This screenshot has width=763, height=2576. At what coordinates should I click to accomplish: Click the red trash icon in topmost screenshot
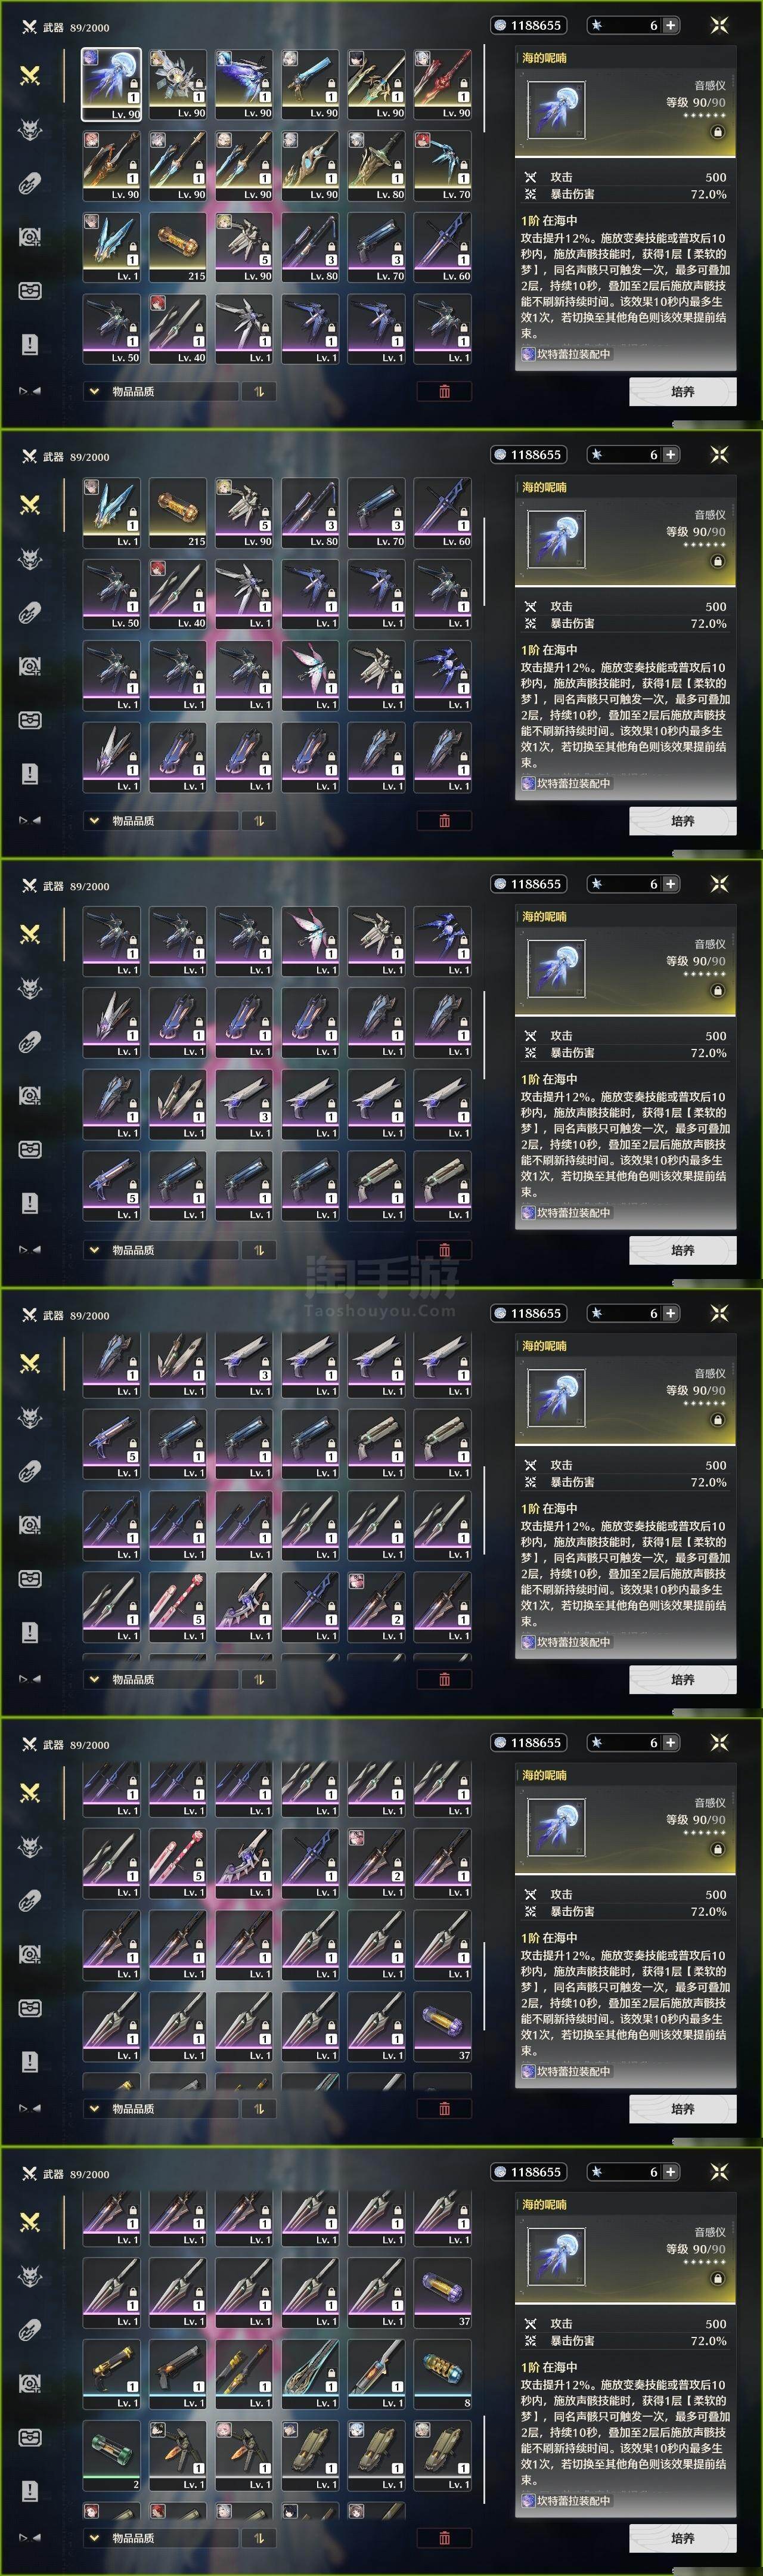444,391
